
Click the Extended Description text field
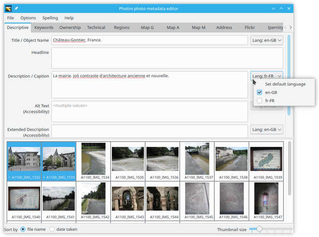pyautogui.click(x=149, y=131)
